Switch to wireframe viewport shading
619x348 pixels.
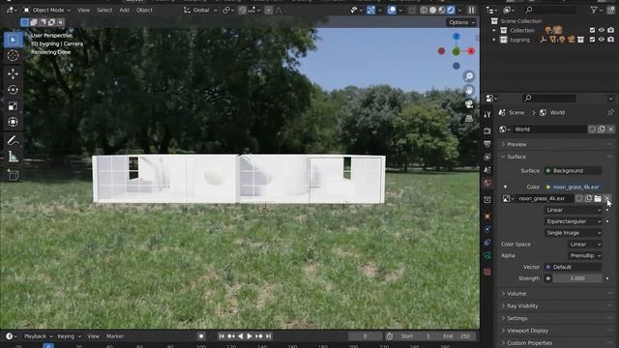(x=424, y=11)
